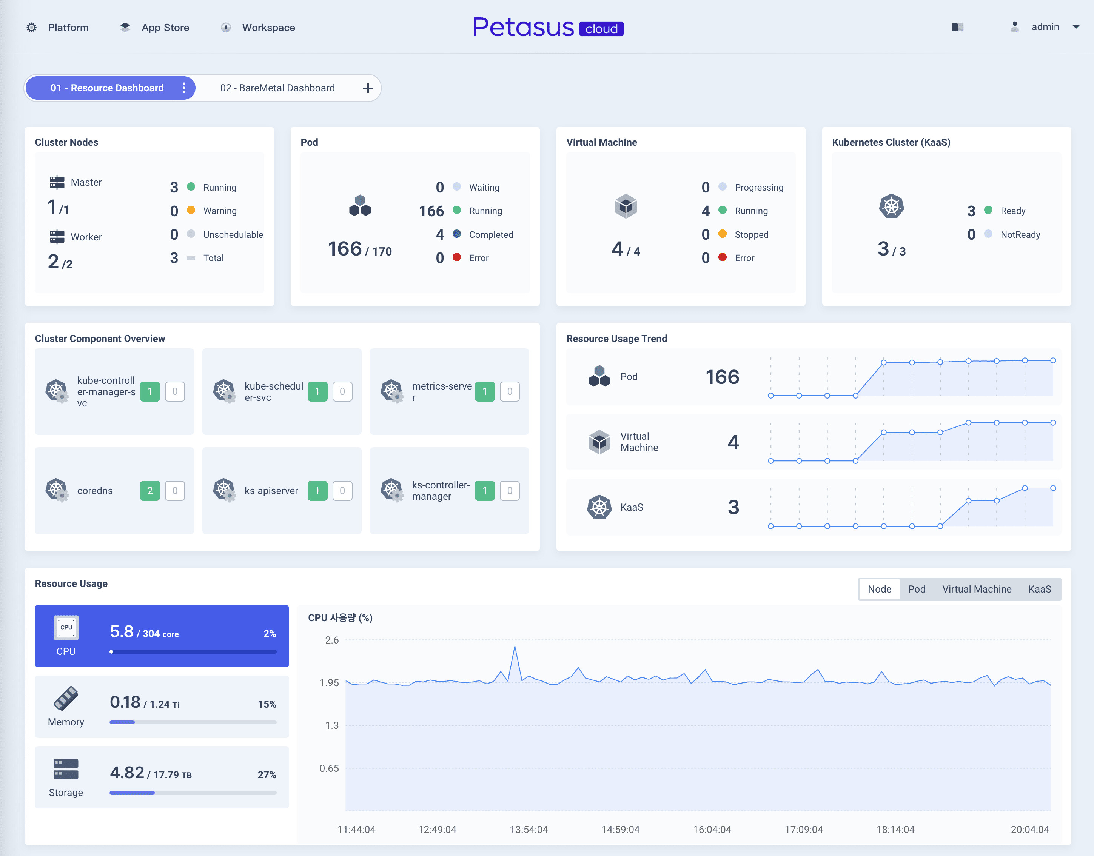
Task: Click the '13:54:04' time axis label
Action: (x=529, y=830)
